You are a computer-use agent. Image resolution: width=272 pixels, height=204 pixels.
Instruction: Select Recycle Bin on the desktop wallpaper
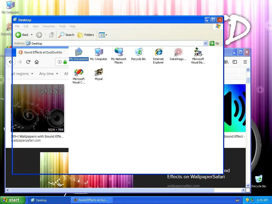259,181
